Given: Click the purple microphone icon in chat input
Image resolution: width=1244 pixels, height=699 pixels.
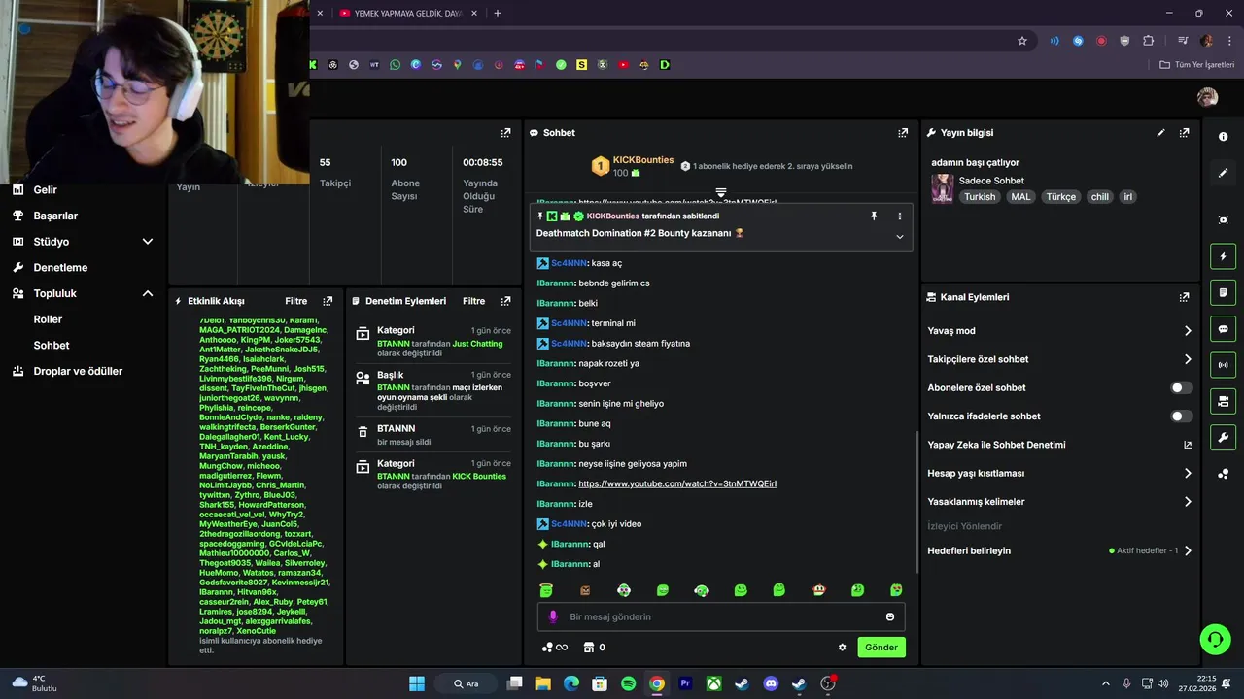Looking at the screenshot, I should pos(553,616).
